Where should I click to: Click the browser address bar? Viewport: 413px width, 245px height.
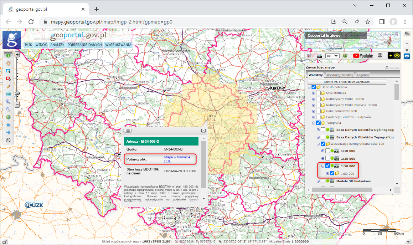click(143, 21)
